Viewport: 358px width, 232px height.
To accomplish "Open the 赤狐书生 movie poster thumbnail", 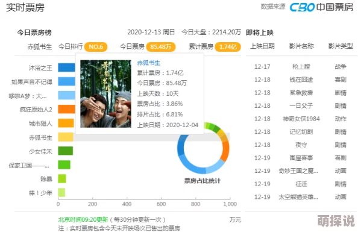I will [x=105, y=93].
